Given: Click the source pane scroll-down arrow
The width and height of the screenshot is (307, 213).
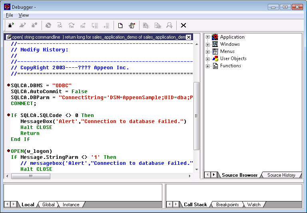Looking at the screenshot, I should click(x=197, y=170).
